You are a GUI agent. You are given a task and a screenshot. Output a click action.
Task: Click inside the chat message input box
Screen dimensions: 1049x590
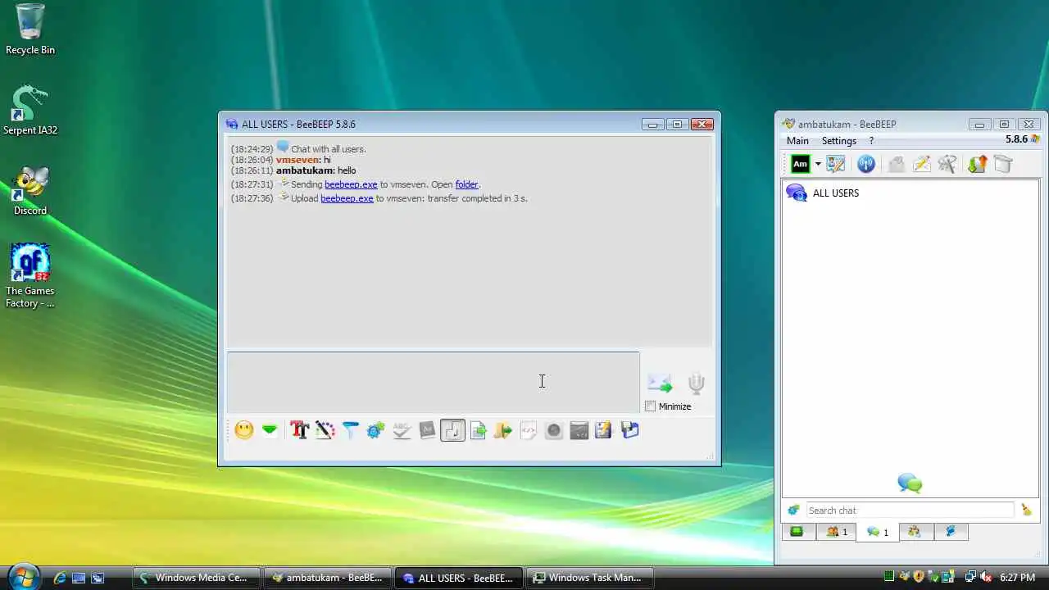point(433,382)
